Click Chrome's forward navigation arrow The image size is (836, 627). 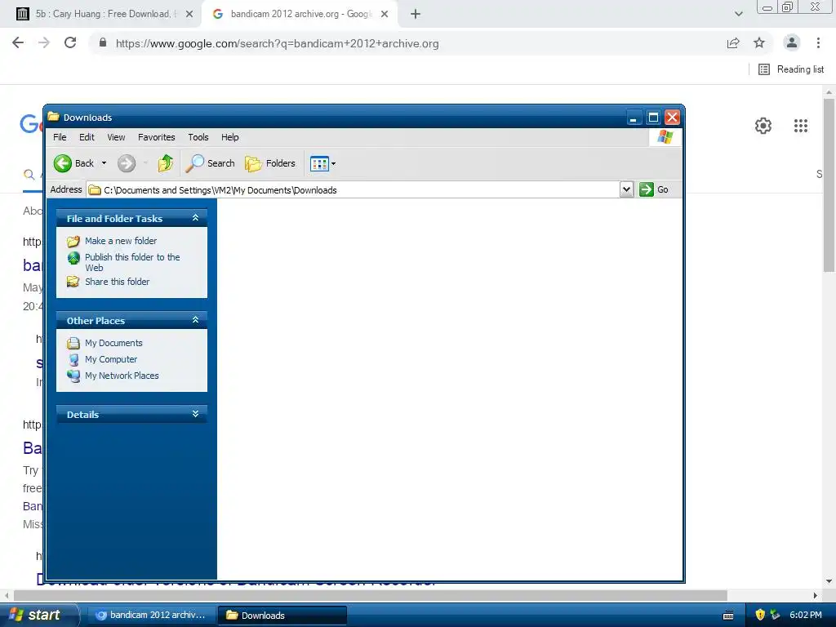tap(44, 42)
